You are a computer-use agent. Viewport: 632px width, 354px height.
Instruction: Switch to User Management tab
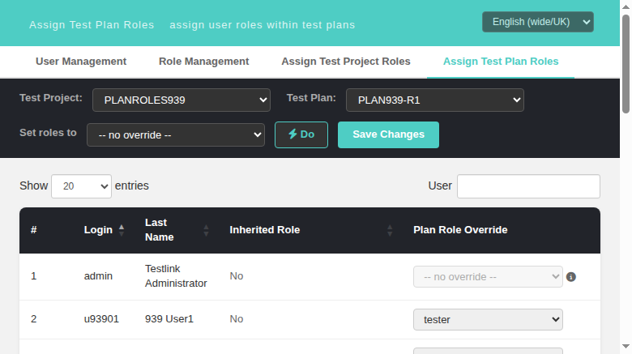pyautogui.click(x=81, y=62)
